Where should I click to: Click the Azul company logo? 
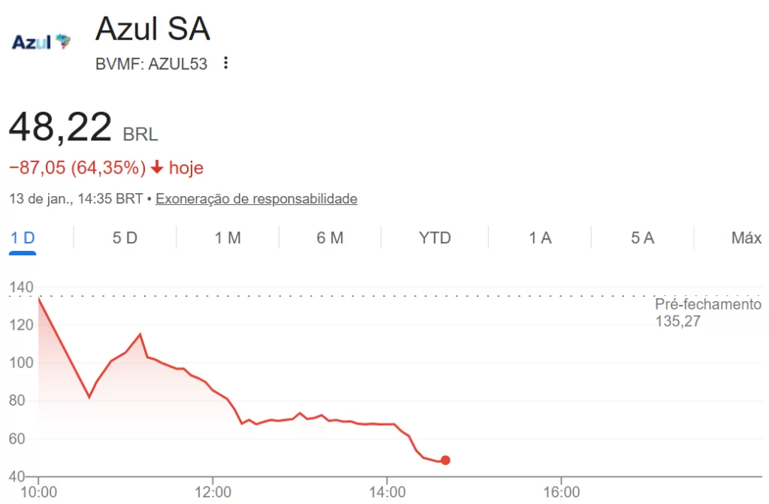click(x=41, y=42)
